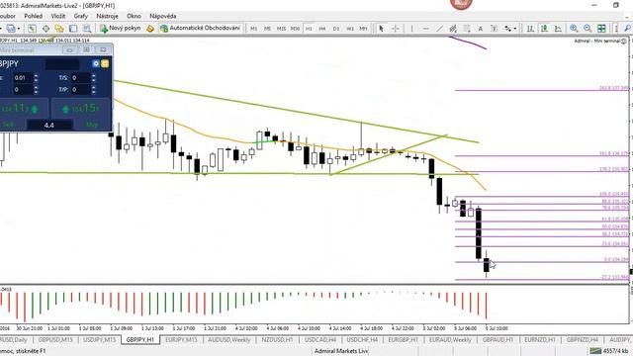Screen dimensions: 633x356
Task: Click the Buy price button in Mini terminal
Action: point(81,109)
